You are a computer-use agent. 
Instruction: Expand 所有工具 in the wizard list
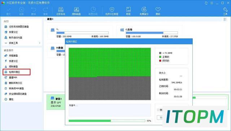(x=22, y=43)
